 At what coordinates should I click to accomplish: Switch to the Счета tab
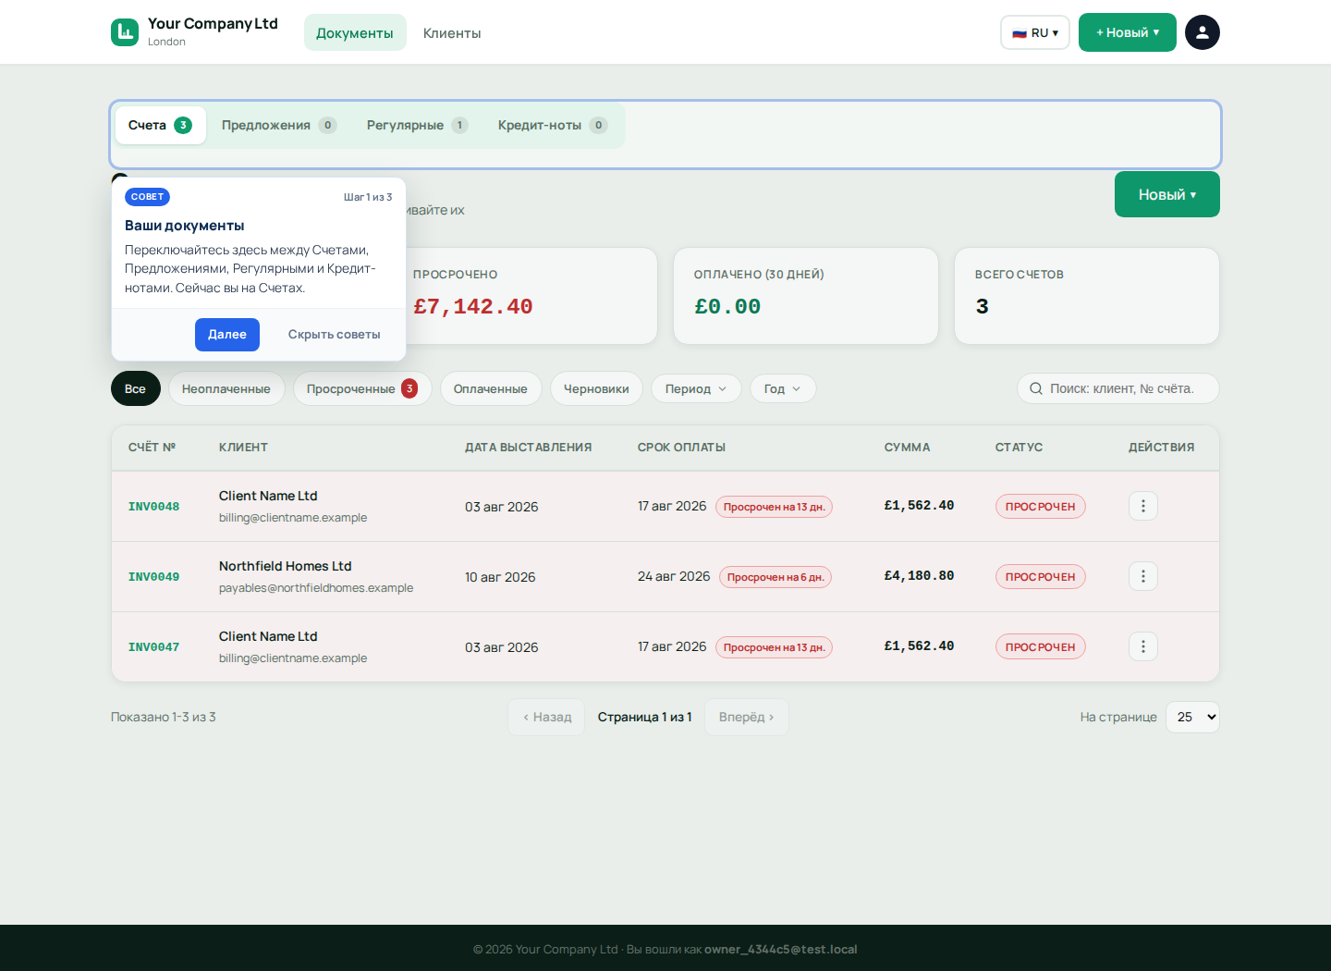(x=160, y=125)
